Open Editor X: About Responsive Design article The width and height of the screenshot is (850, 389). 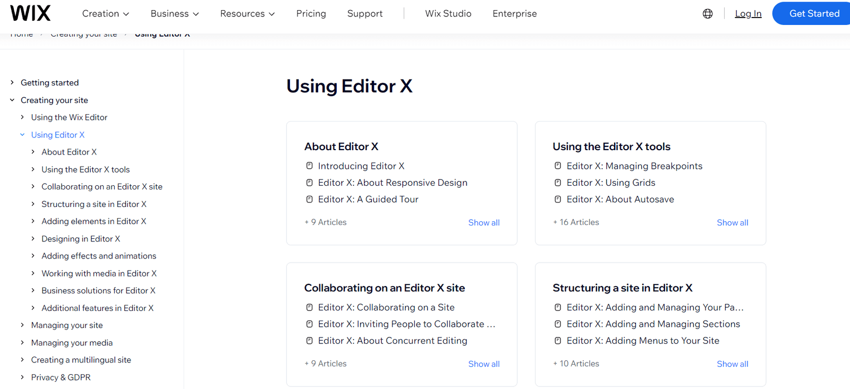click(393, 183)
